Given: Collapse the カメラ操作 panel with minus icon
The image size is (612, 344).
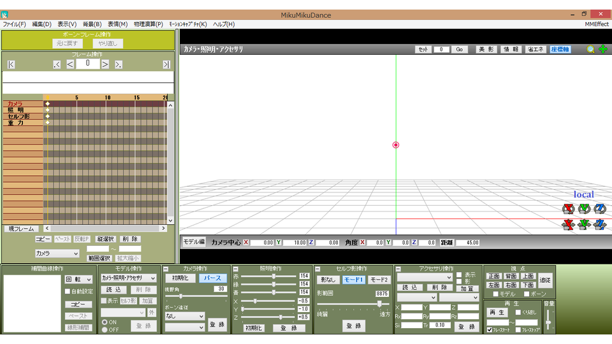Looking at the screenshot, I should point(166,269).
